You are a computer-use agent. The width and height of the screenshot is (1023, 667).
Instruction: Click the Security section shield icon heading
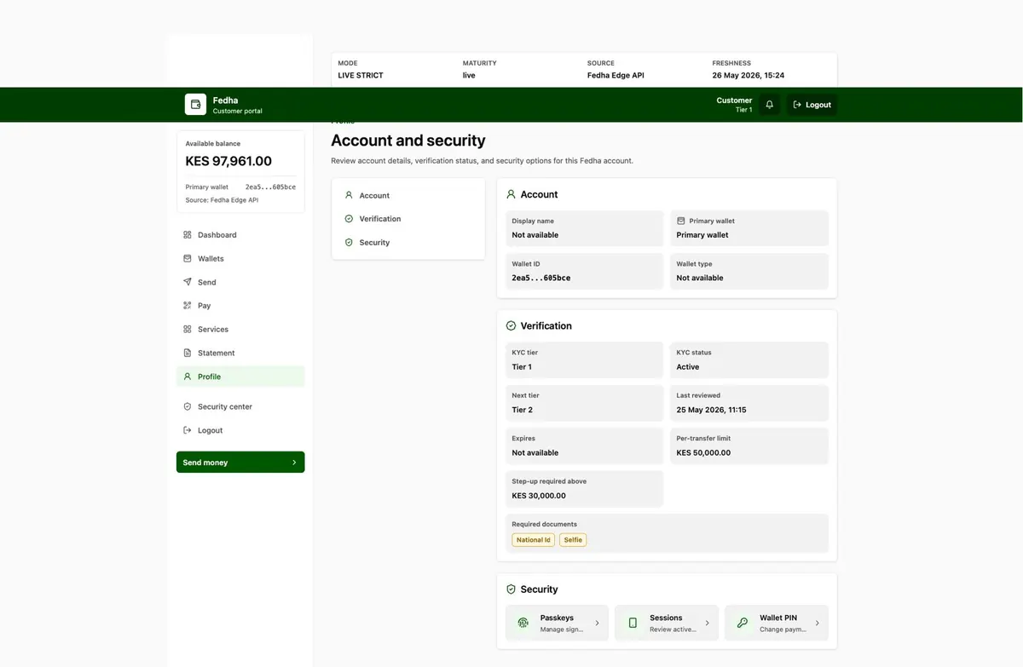click(x=511, y=589)
